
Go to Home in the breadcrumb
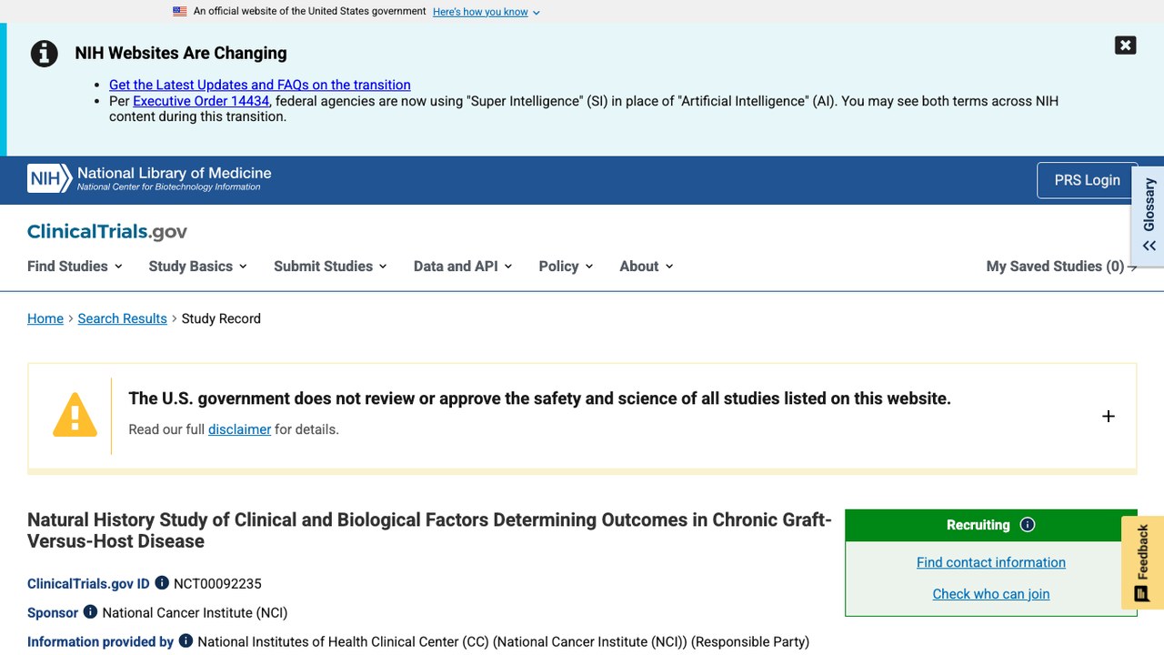(x=45, y=318)
